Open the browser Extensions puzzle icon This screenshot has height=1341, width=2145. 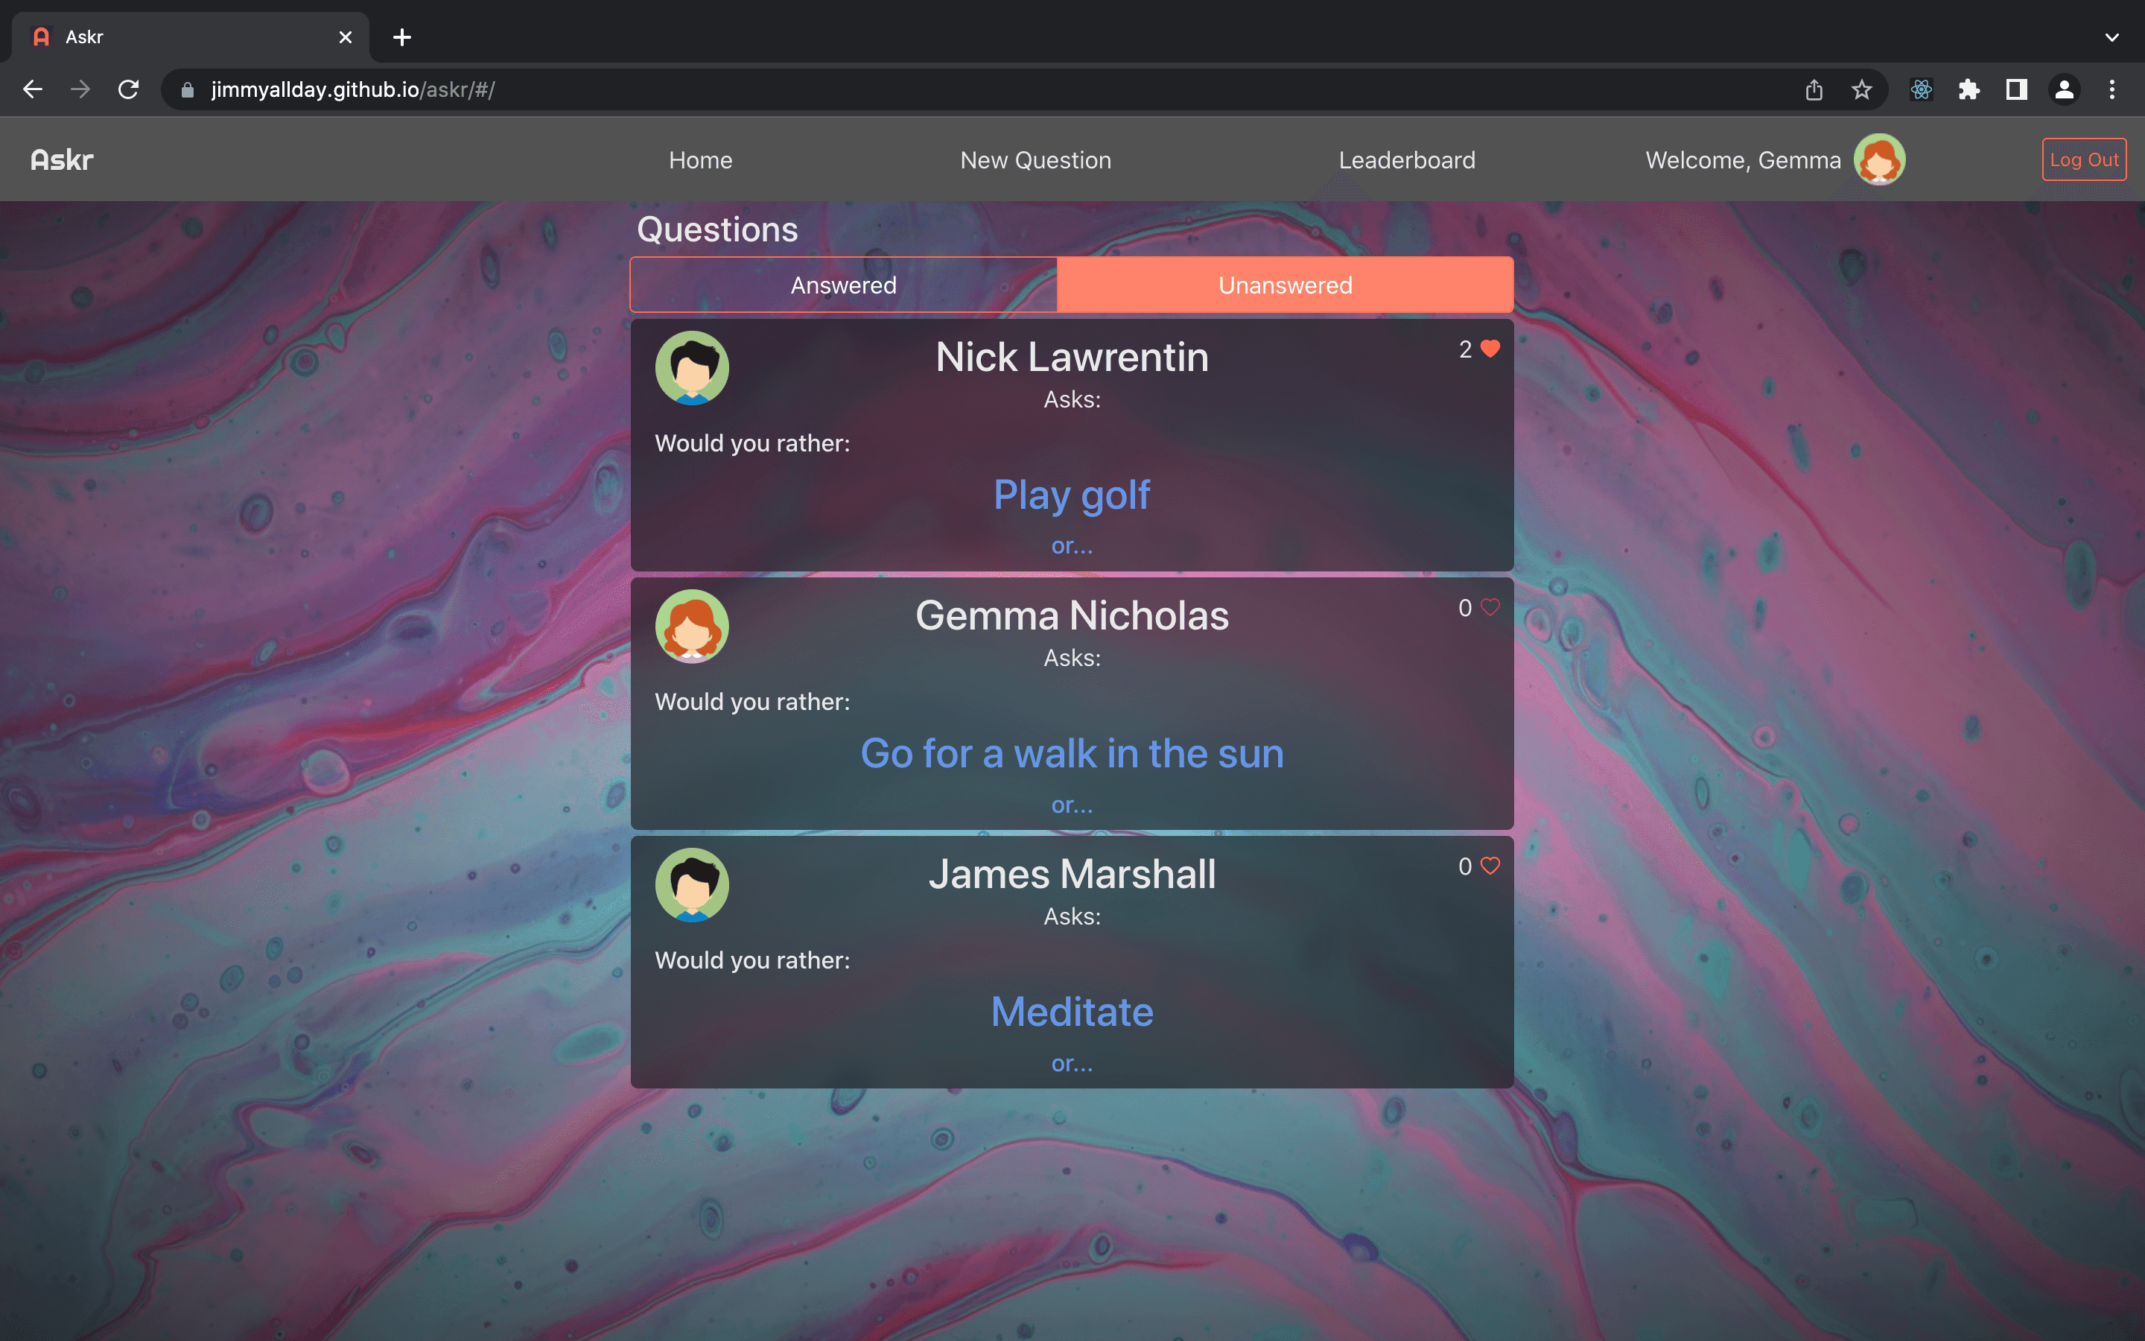[1968, 89]
